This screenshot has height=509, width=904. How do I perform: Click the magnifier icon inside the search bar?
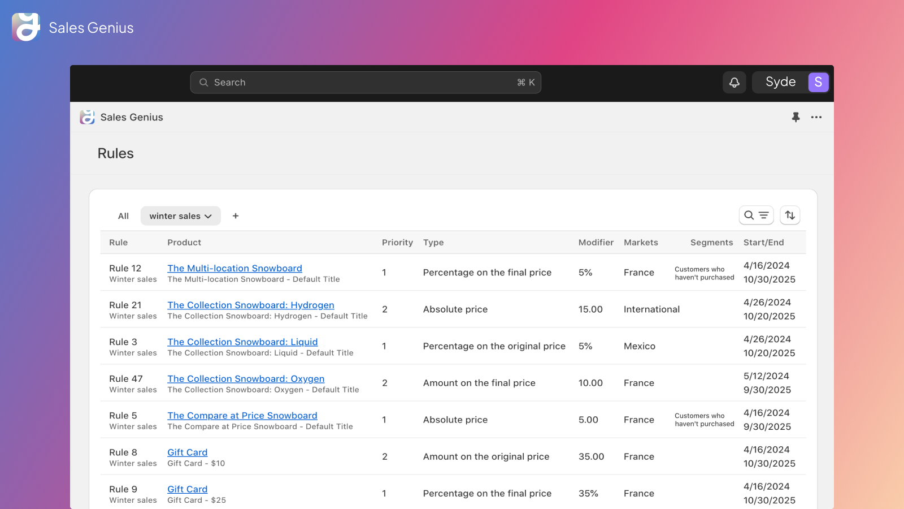203,82
